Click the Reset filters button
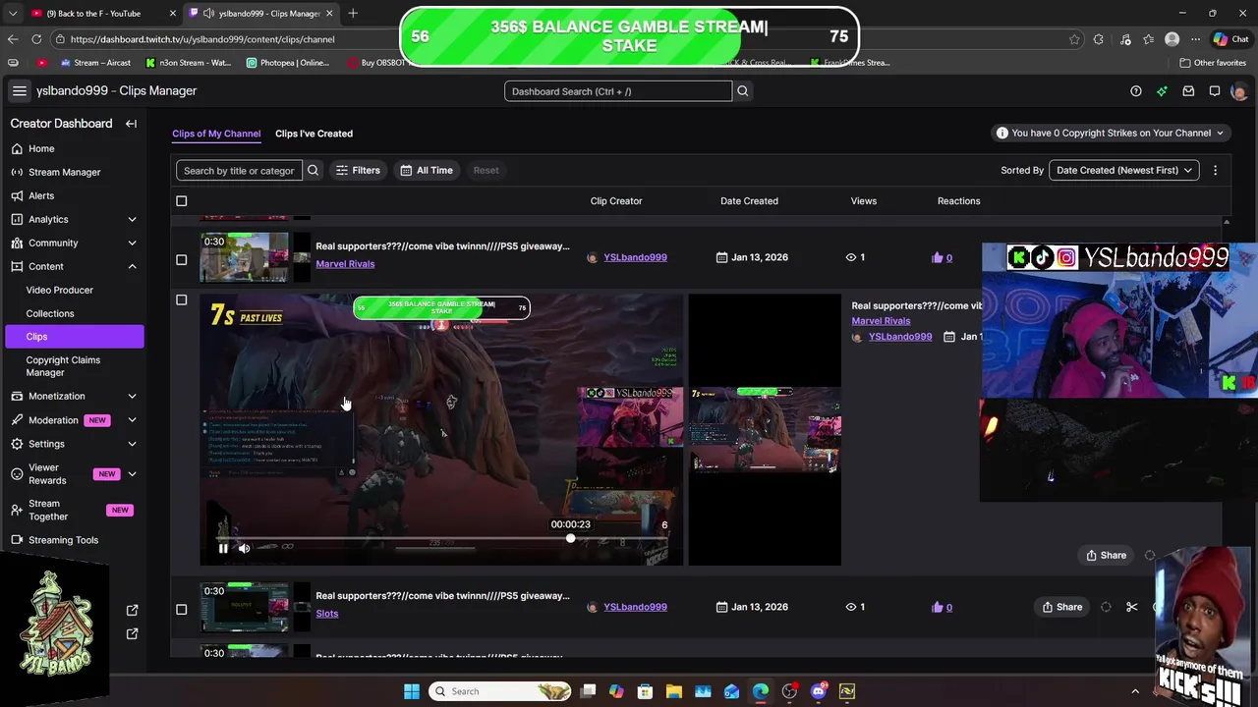 tap(486, 171)
